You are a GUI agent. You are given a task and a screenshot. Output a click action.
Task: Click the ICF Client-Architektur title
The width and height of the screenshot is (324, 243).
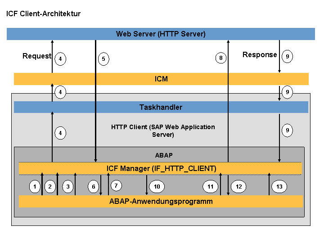43,13
